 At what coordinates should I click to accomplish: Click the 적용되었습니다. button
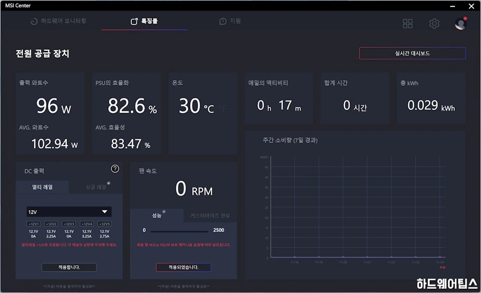click(x=184, y=267)
